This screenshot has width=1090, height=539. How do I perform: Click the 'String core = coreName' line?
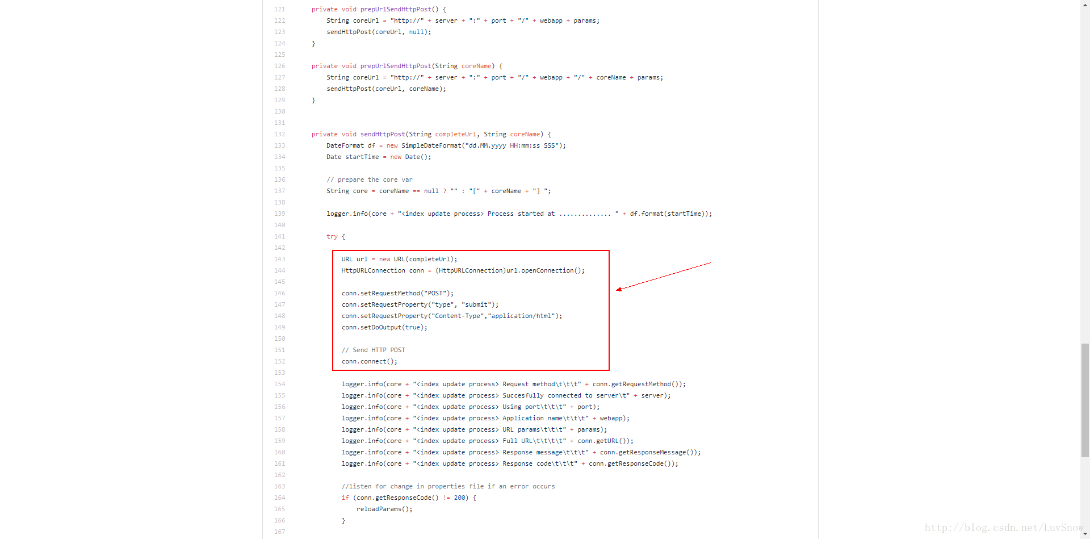439,191
